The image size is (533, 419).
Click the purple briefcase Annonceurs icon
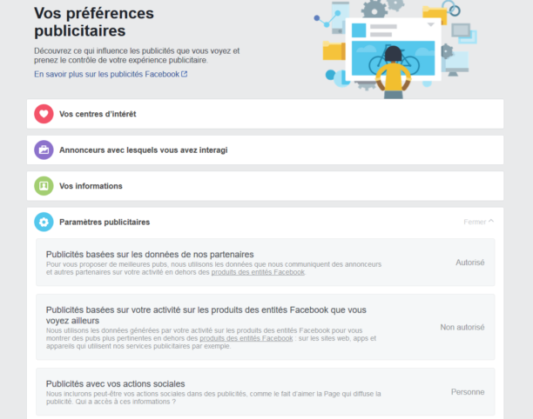click(44, 150)
